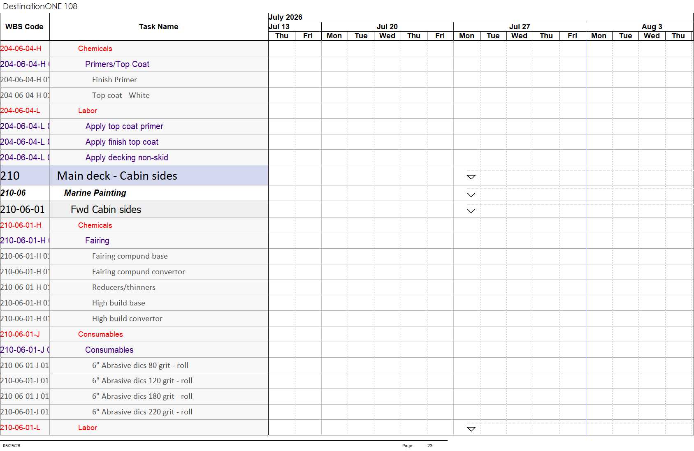This screenshot has width=694, height=451.
Task: Click the Mon day header under Jul 27
Action: pyautogui.click(x=467, y=36)
